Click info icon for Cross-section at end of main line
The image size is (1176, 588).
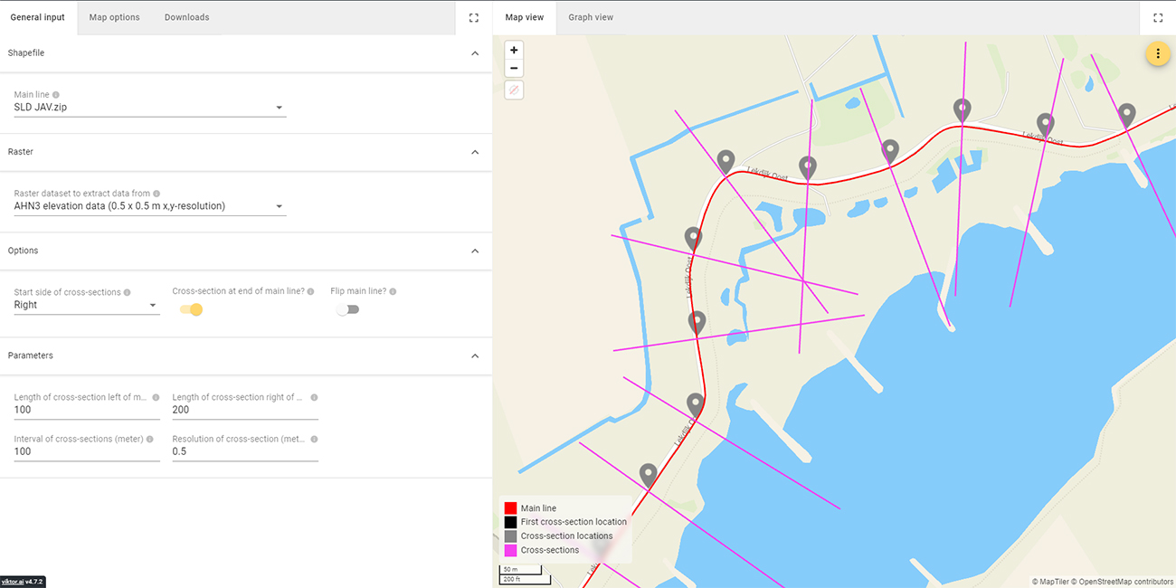(x=310, y=291)
